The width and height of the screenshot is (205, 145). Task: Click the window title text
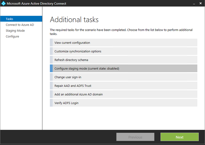(36, 3)
